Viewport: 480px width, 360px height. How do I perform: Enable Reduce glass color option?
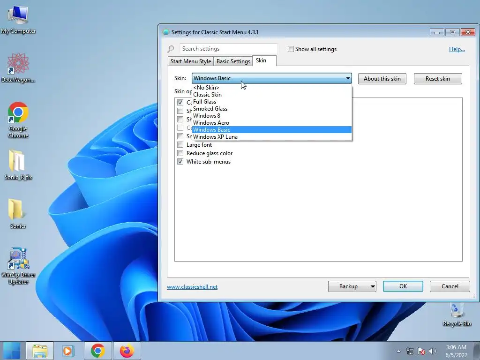(x=180, y=153)
